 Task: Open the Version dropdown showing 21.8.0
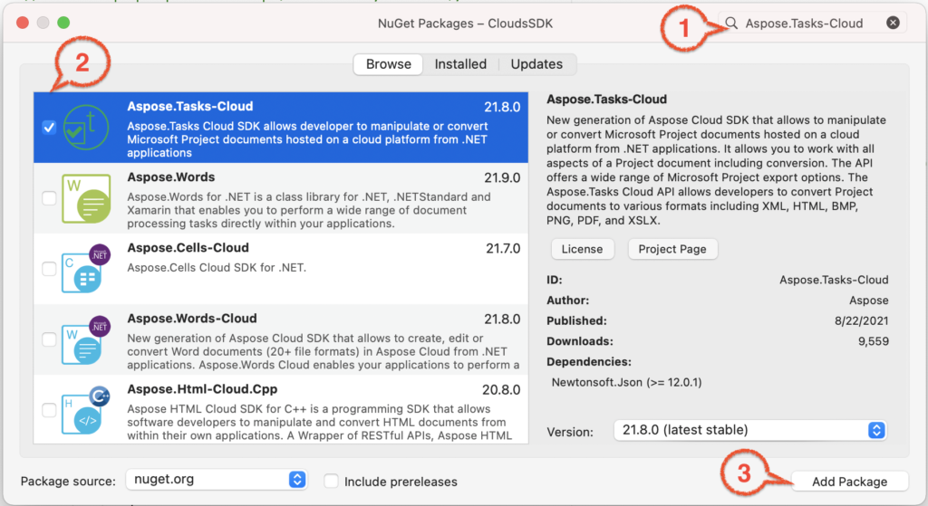click(749, 430)
